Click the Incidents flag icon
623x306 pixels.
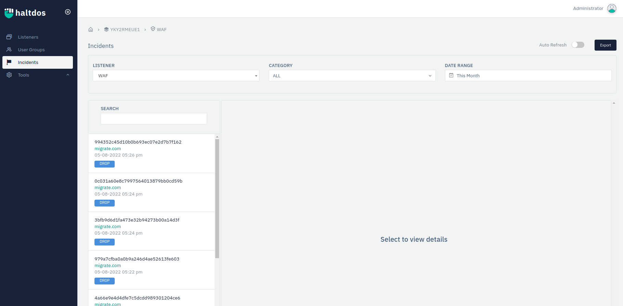[9, 62]
